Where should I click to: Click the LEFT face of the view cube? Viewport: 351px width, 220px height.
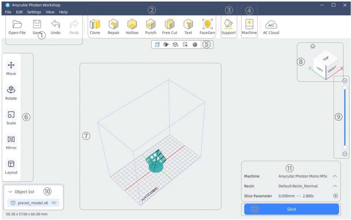click(x=320, y=69)
